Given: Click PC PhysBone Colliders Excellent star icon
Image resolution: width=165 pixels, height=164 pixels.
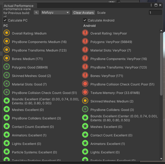Looking at the screenshot, I should (x=7, y=118).
